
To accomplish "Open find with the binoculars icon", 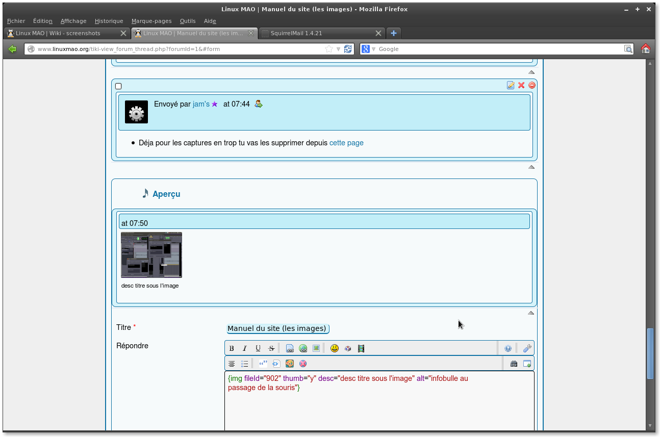I will click(x=514, y=364).
